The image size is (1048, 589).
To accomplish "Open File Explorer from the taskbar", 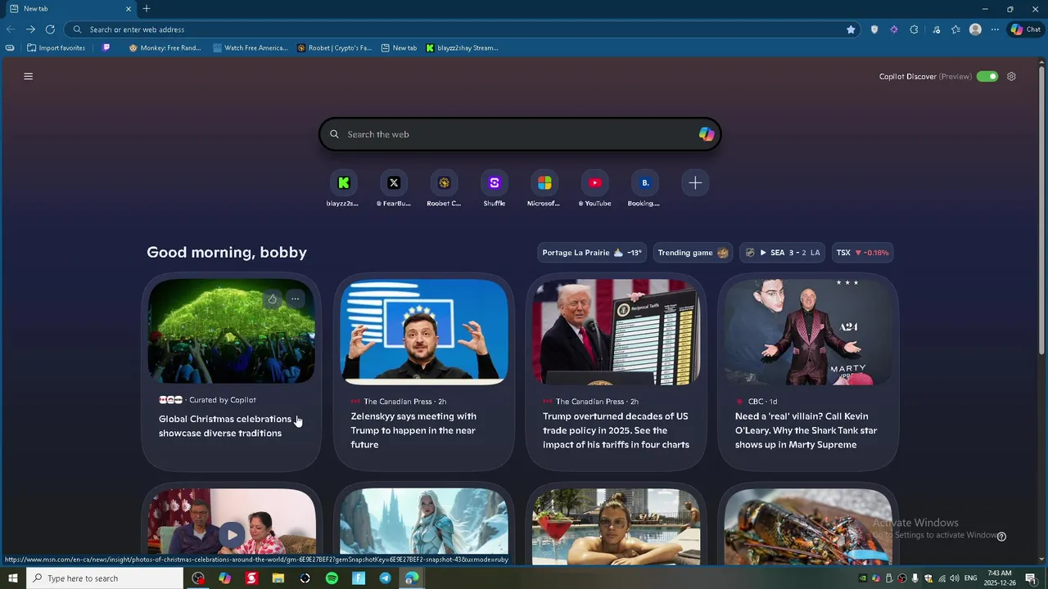I will point(278,578).
